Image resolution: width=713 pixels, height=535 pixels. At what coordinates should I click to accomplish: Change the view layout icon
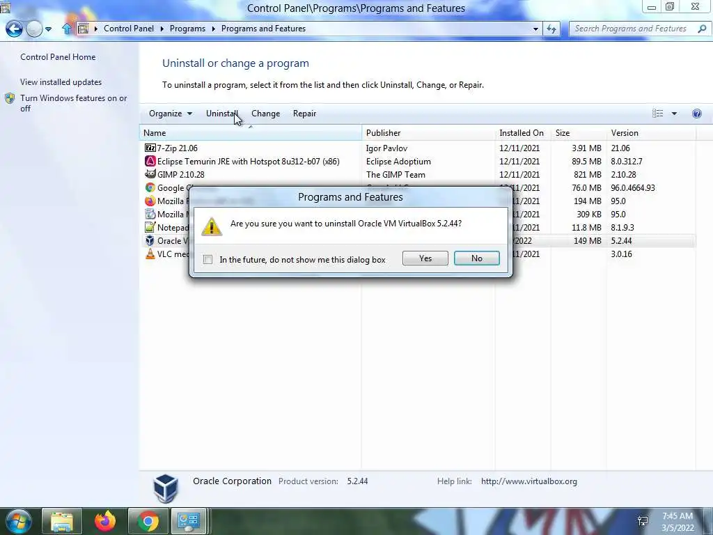(x=657, y=114)
